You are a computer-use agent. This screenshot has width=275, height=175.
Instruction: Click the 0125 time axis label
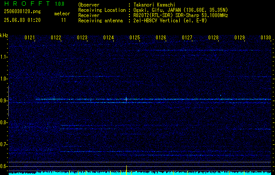[x=135, y=38]
